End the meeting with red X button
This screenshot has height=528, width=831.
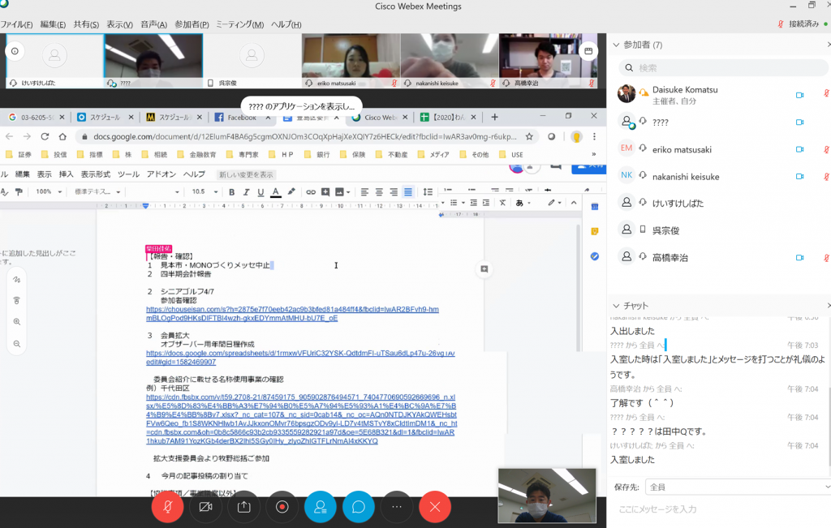[x=435, y=507]
